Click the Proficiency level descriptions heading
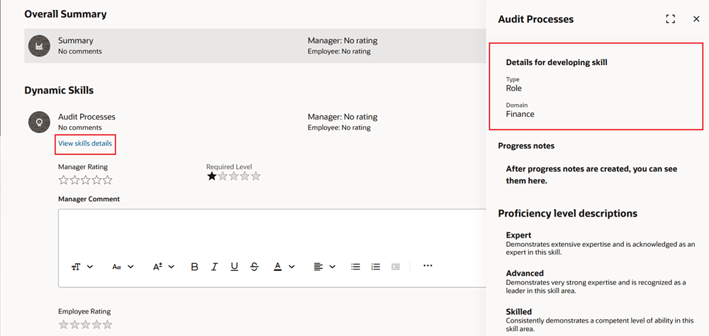The height and width of the screenshot is (336, 709). tap(568, 214)
